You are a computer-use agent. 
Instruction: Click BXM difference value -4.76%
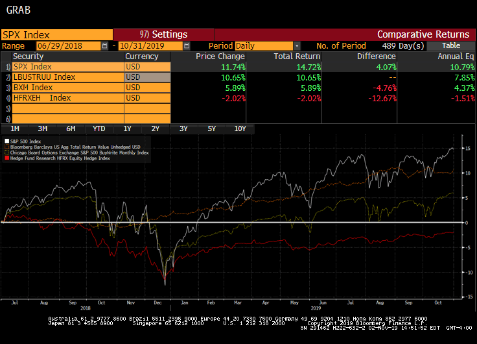click(x=384, y=88)
